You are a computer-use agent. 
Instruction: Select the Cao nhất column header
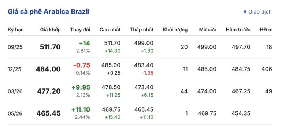pos(110,30)
